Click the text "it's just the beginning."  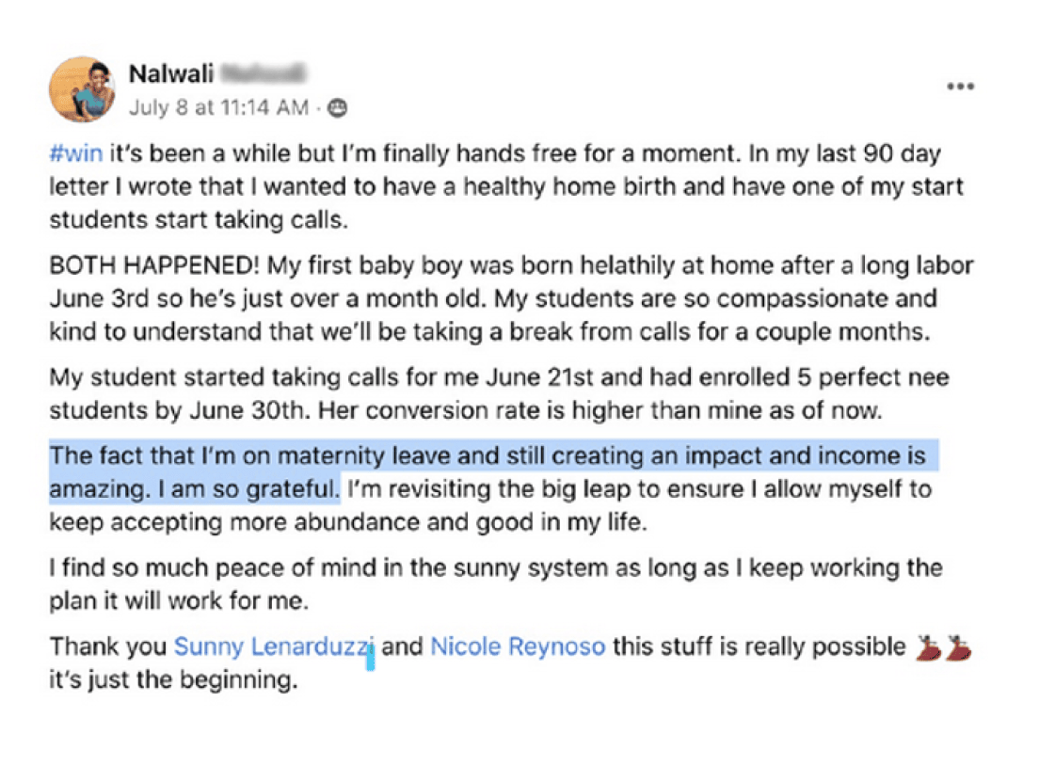[x=172, y=679]
